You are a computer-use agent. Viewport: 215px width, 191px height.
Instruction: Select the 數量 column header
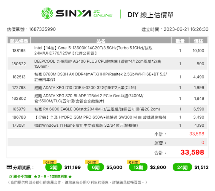point(180,41)
